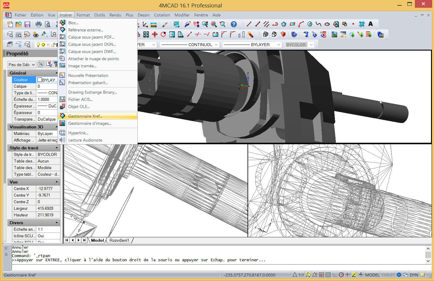Image resolution: width=434 pixels, height=281 pixels.
Task: Choose 'Calque sous-jacent PDF...' menu entry
Action: click(x=98, y=37)
